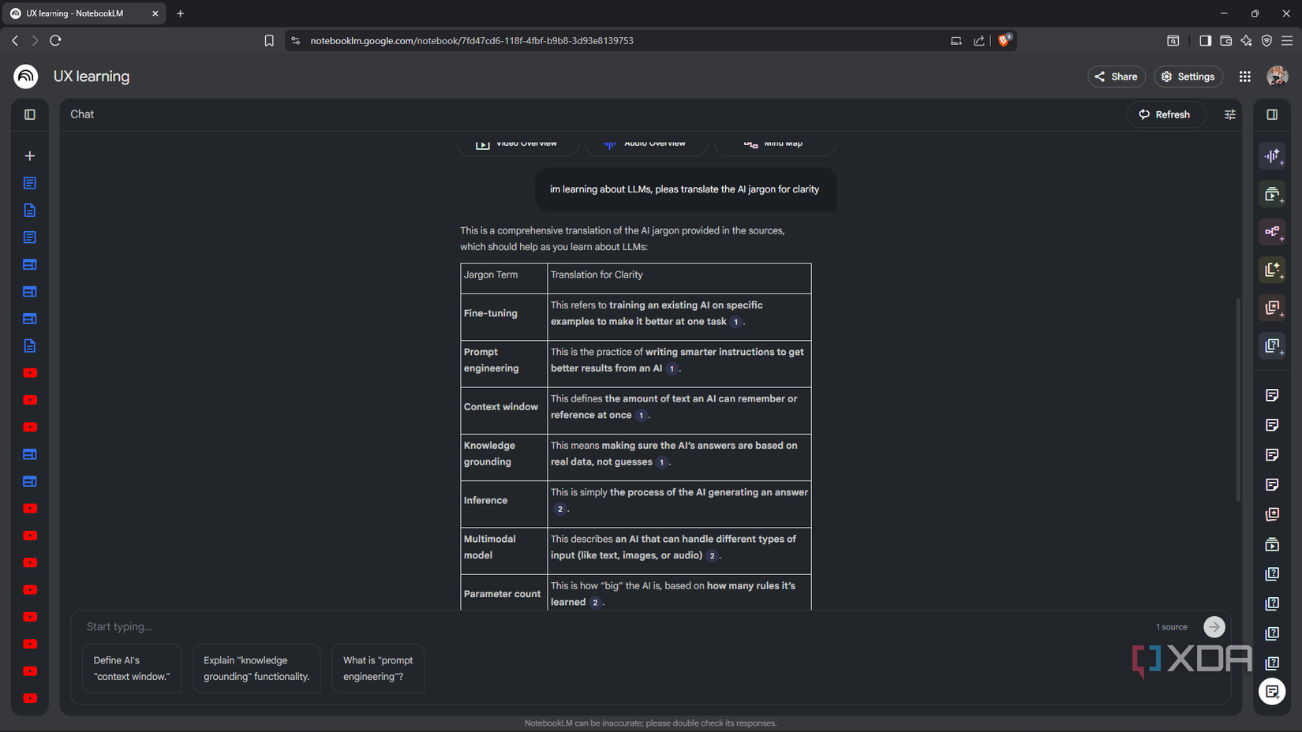
Task: Open citation 2 in Parameter count row
Action: [595, 603]
